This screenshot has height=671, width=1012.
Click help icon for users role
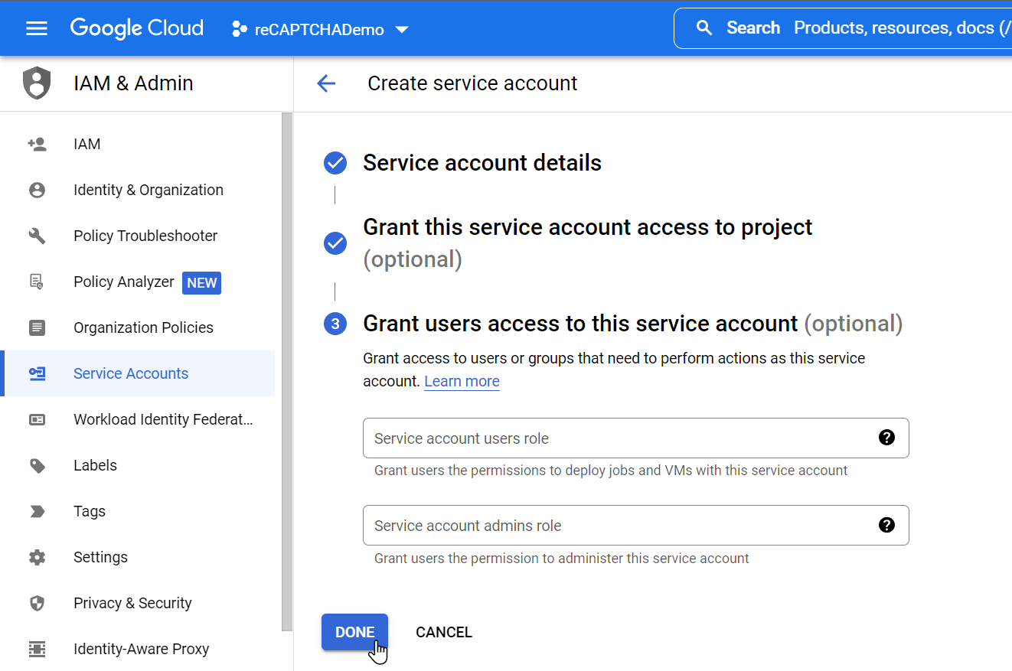click(887, 438)
